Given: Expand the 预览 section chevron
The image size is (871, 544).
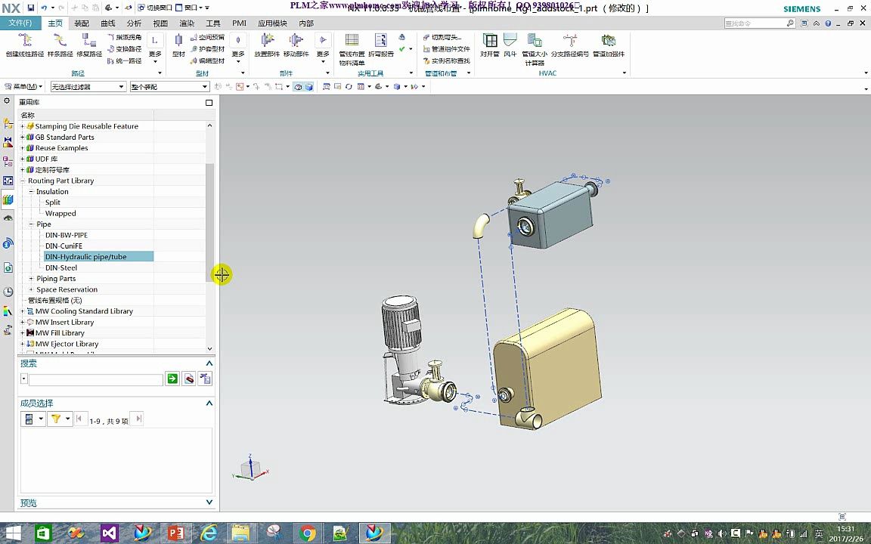Looking at the screenshot, I should click(209, 502).
